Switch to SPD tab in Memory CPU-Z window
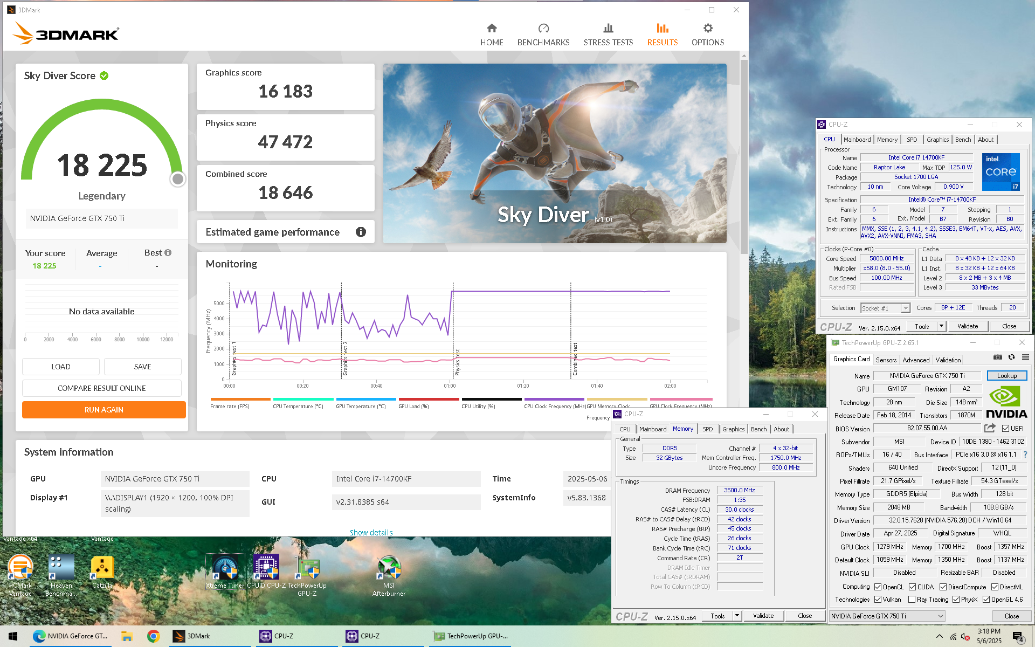 coord(707,429)
